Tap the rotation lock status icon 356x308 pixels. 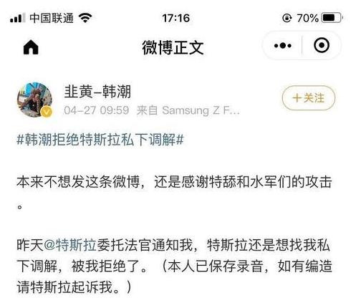tap(287, 18)
